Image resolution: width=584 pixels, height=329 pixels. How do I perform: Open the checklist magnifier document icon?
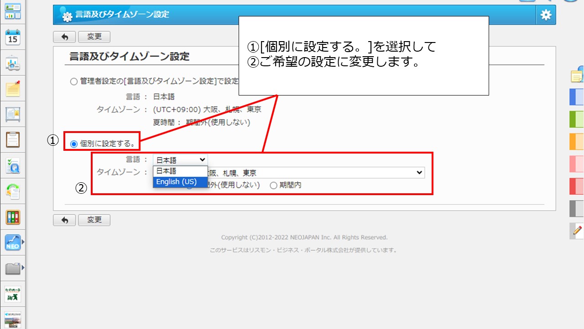click(13, 165)
